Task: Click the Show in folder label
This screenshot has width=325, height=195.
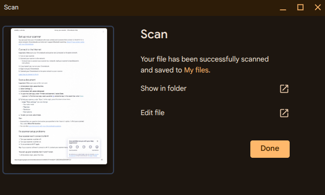Action: point(164,88)
